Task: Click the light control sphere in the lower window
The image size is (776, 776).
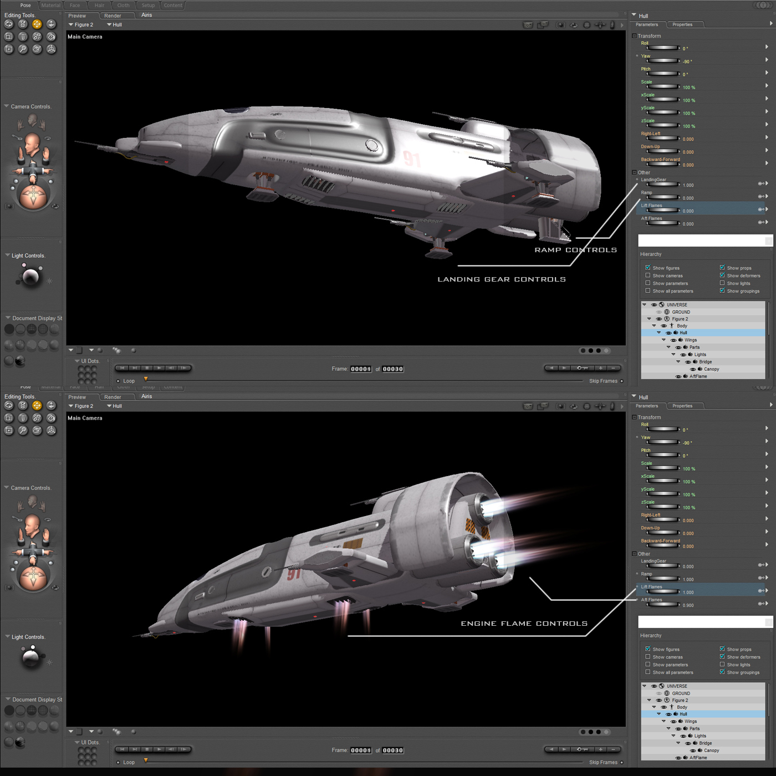Action: coord(30,657)
